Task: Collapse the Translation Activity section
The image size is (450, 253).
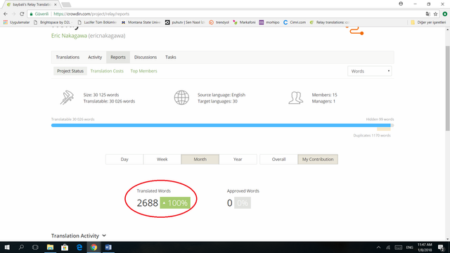Action: [x=79, y=235]
